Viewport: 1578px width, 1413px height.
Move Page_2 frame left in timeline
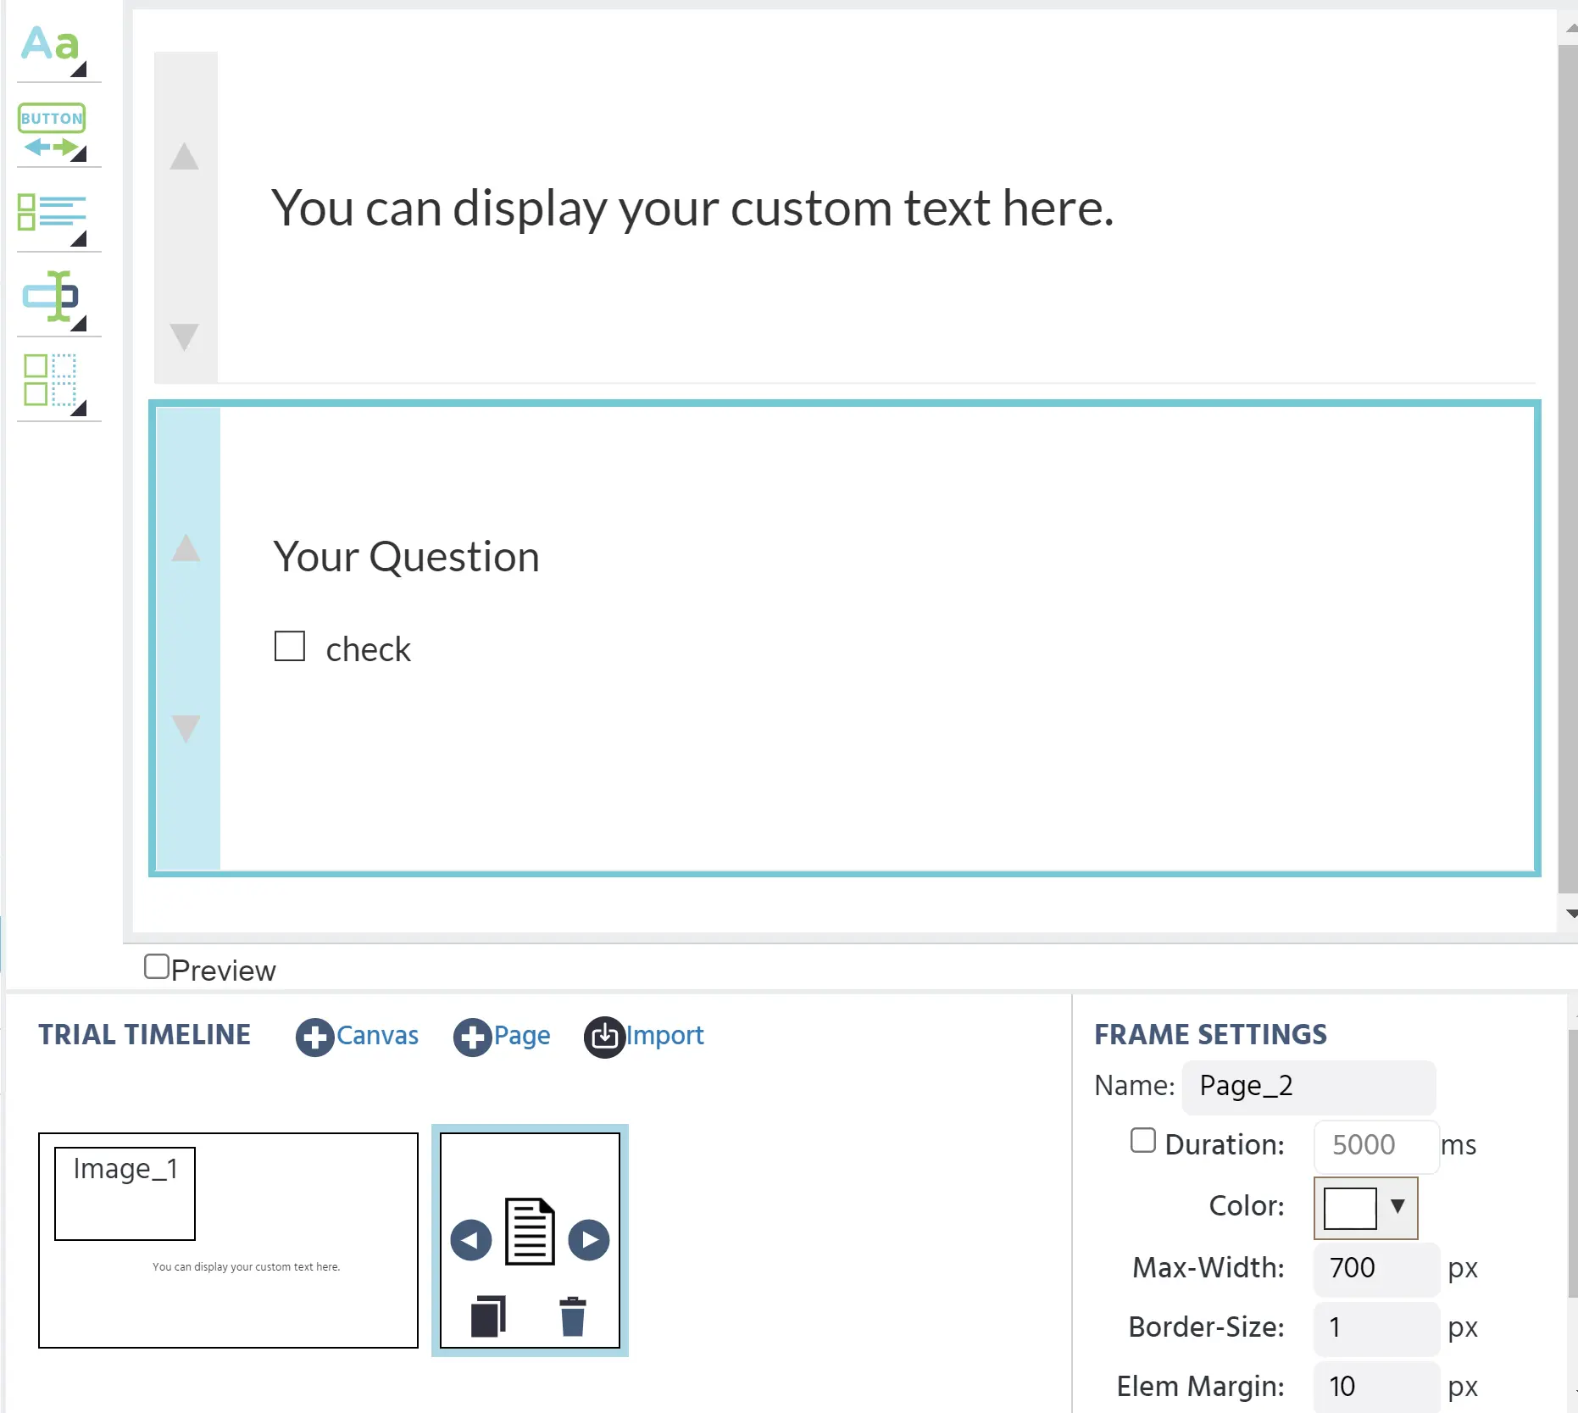click(471, 1240)
